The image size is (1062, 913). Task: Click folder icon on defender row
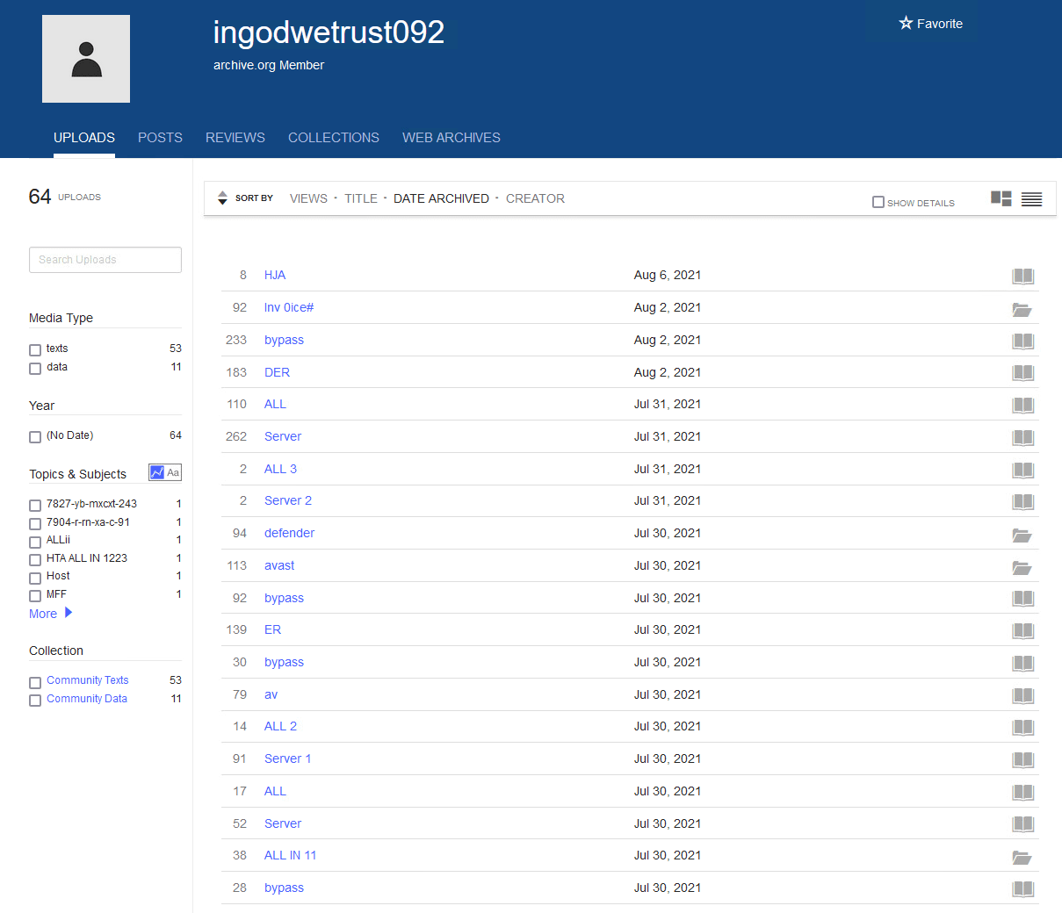[1021, 535]
